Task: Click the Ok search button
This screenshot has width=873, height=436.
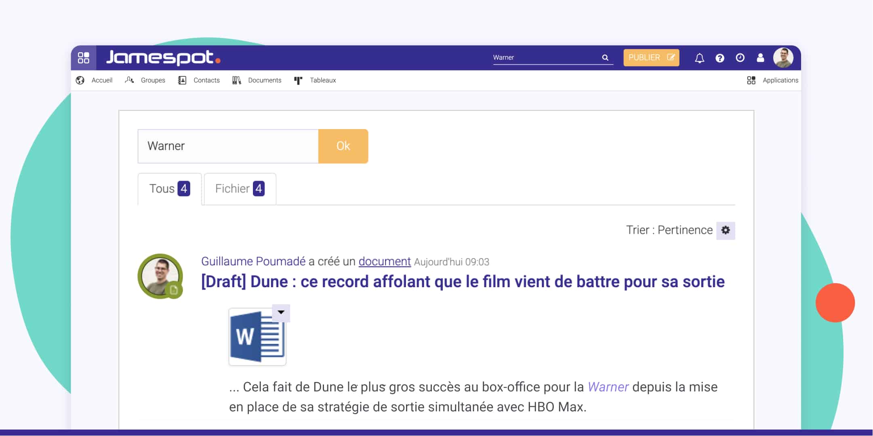Action: tap(343, 146)
